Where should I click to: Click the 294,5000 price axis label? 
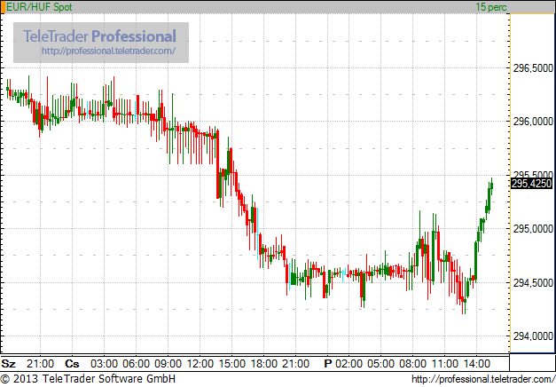[533, 282]
